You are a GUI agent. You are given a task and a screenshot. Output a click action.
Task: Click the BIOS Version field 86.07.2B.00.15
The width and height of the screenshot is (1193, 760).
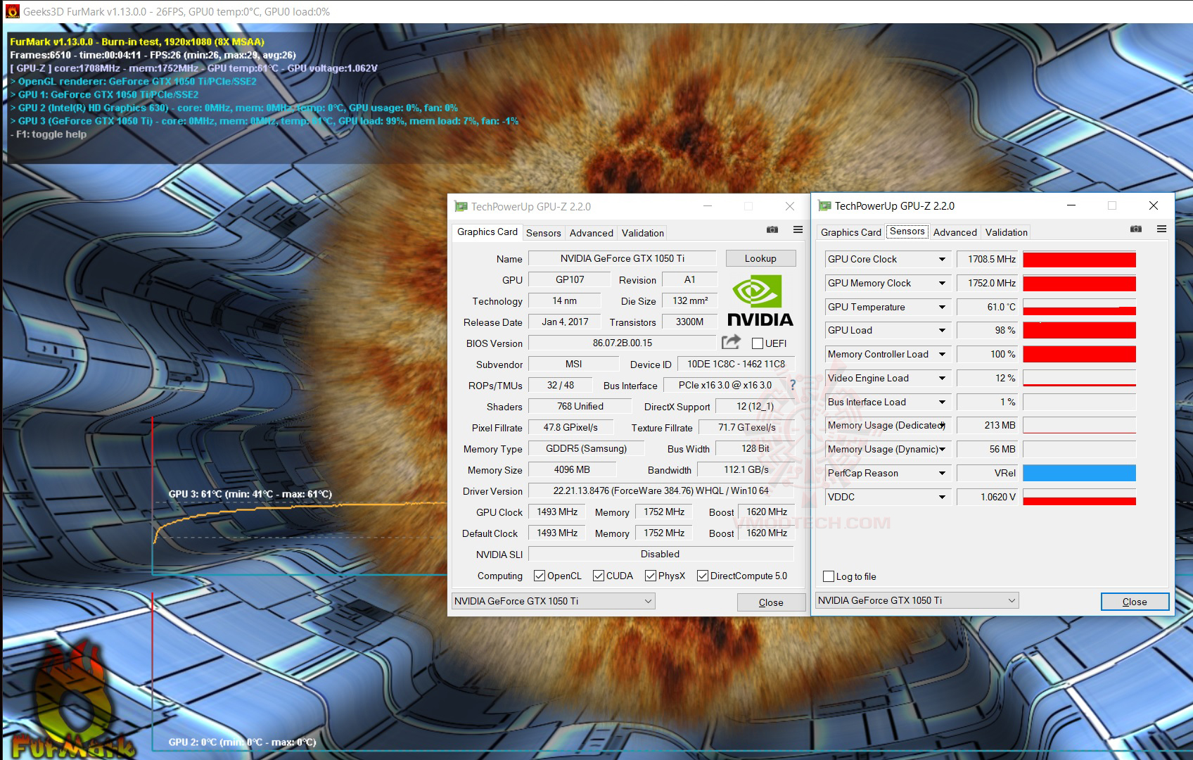[x=623, y=343]
